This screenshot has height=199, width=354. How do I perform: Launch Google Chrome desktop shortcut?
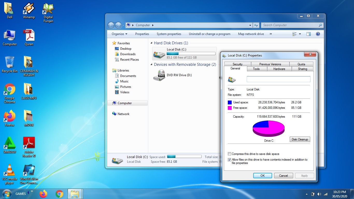tap(10, 93)
